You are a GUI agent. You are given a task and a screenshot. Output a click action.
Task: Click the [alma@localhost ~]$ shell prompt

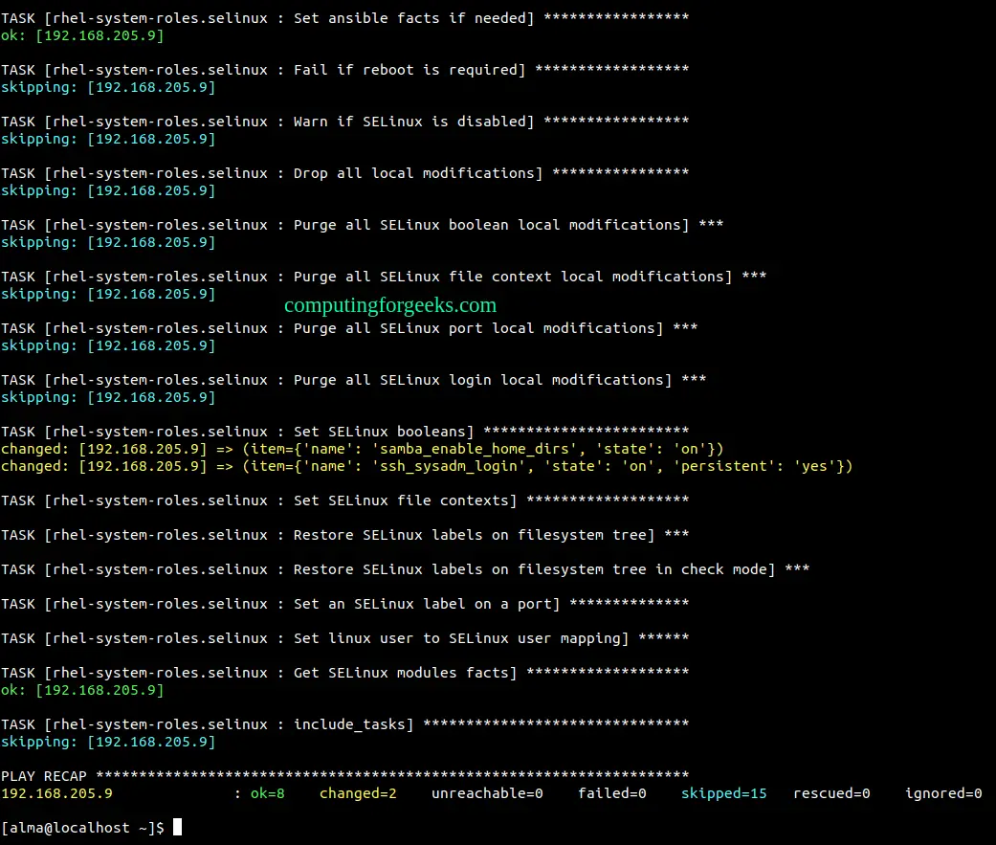pos(84,827)
